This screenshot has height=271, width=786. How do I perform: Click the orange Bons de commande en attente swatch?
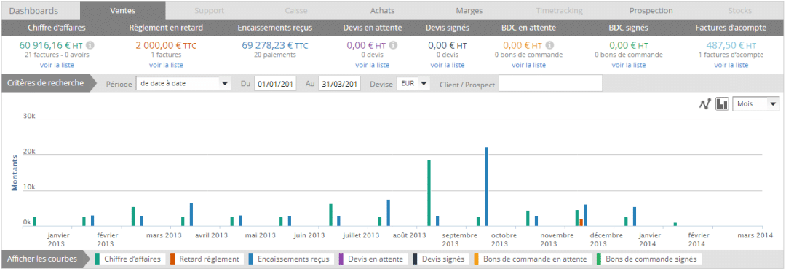(x=477, y=259)
